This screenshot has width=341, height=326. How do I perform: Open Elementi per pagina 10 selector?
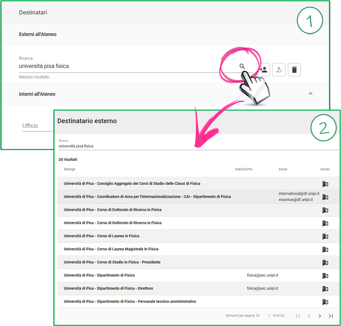point(242,316)
